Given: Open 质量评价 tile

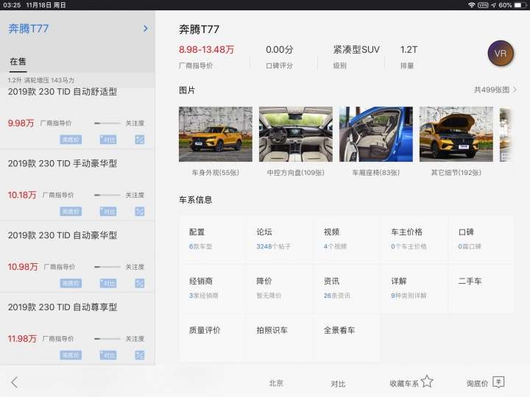Looking at the screenshot, I should point(213,338).
